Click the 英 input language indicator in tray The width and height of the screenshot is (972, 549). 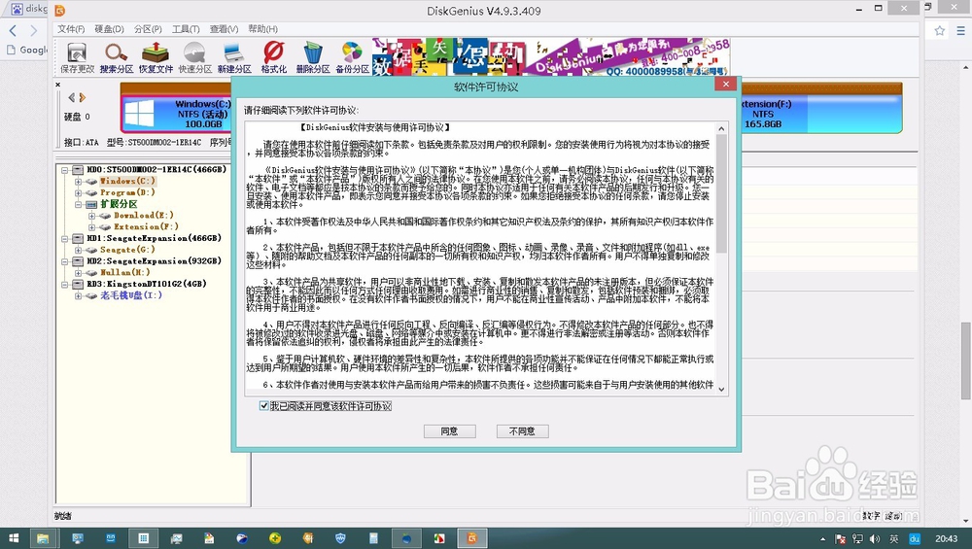tap(894, 538)
